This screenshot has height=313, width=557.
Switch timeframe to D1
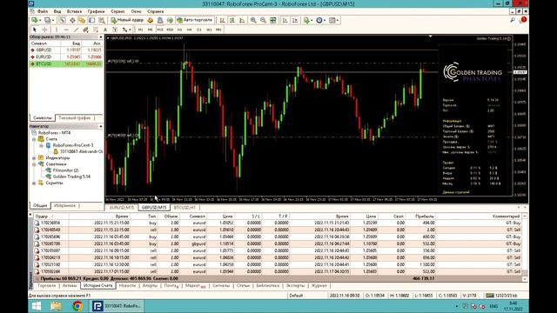199,30
